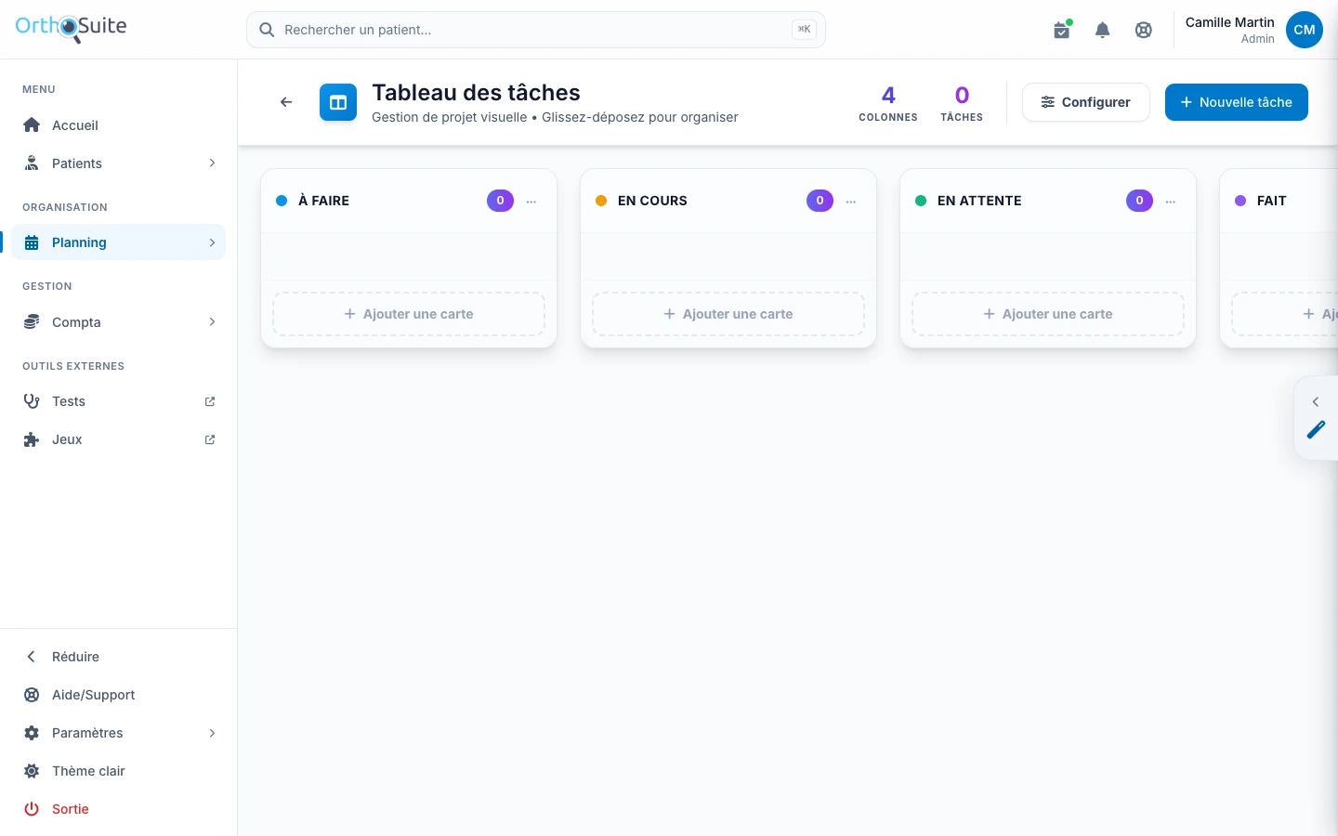Add a card to the EN ATTENTE column
Screen dimensions: 1338x836
click(1048, 314)
